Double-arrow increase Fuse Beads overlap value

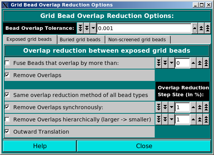(x=200, y=63)
